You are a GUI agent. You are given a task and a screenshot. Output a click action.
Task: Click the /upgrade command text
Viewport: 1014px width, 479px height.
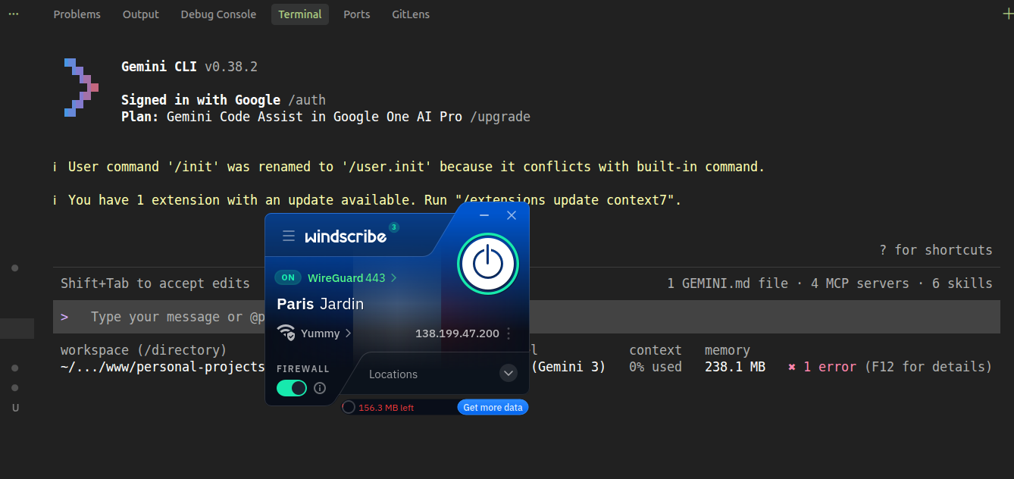click(x=500, y=117)
